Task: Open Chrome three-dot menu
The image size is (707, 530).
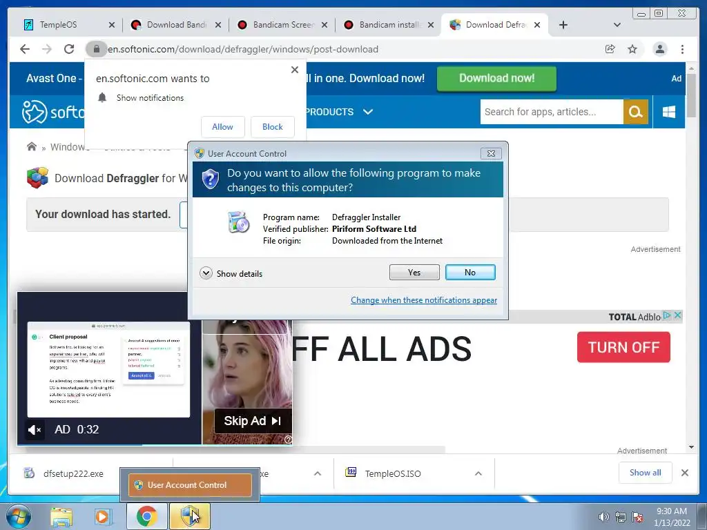Action: (x=682, y=49)
